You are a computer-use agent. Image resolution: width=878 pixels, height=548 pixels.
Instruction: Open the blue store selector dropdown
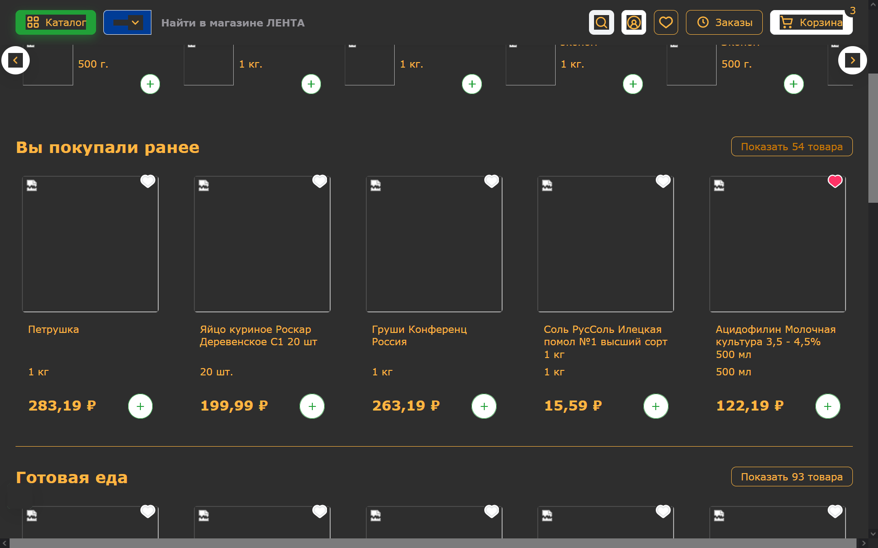tap(127, 22)
